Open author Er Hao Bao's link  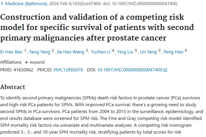pos(11,52)
